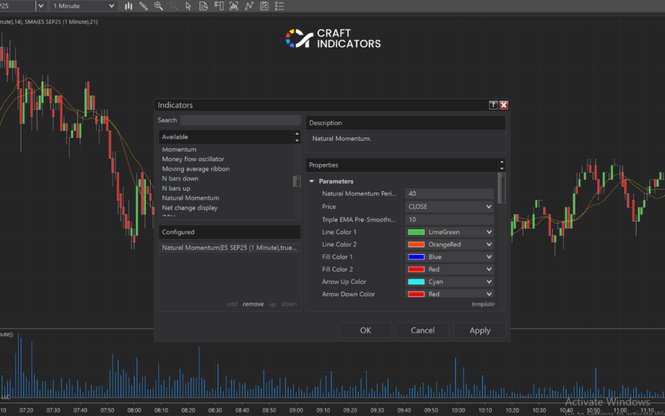Click the SMA(ES SEP25 (1 Minute),21) chart label
665x416 pixels.
(61, 21)
